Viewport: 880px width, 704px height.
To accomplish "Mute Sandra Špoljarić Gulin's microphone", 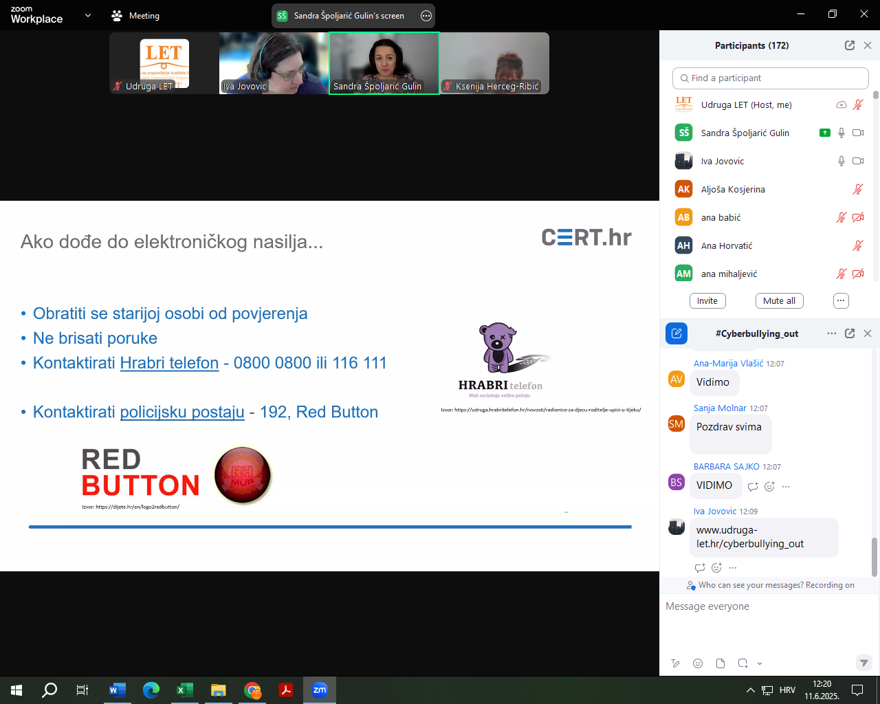I will tap(841, 133).
